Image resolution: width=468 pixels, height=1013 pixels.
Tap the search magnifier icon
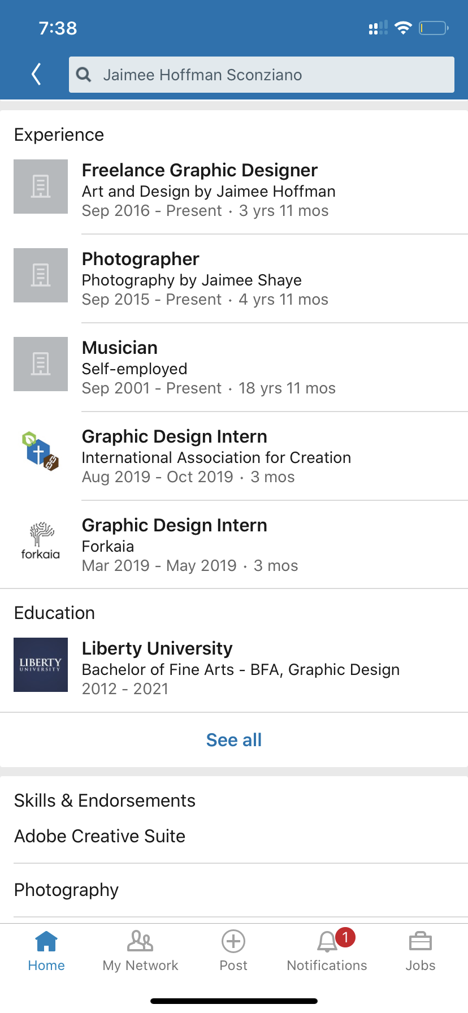pos(84,75)
